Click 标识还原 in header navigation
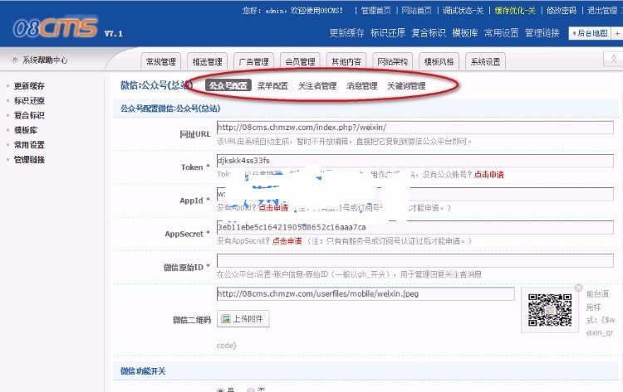The image size is (623, 392). pyautogui.click(x=387, y=33)
